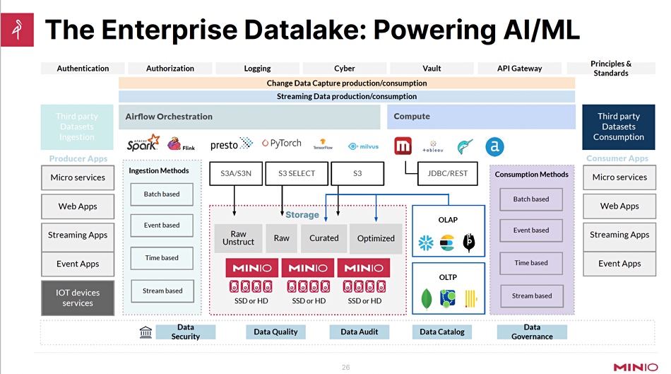Click Event based under Consumption Methods
671x374 pixels.
[531, 230]
